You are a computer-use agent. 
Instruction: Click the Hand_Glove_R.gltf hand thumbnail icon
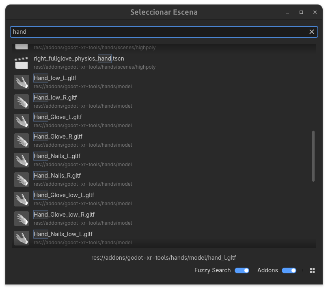[22, 141]
